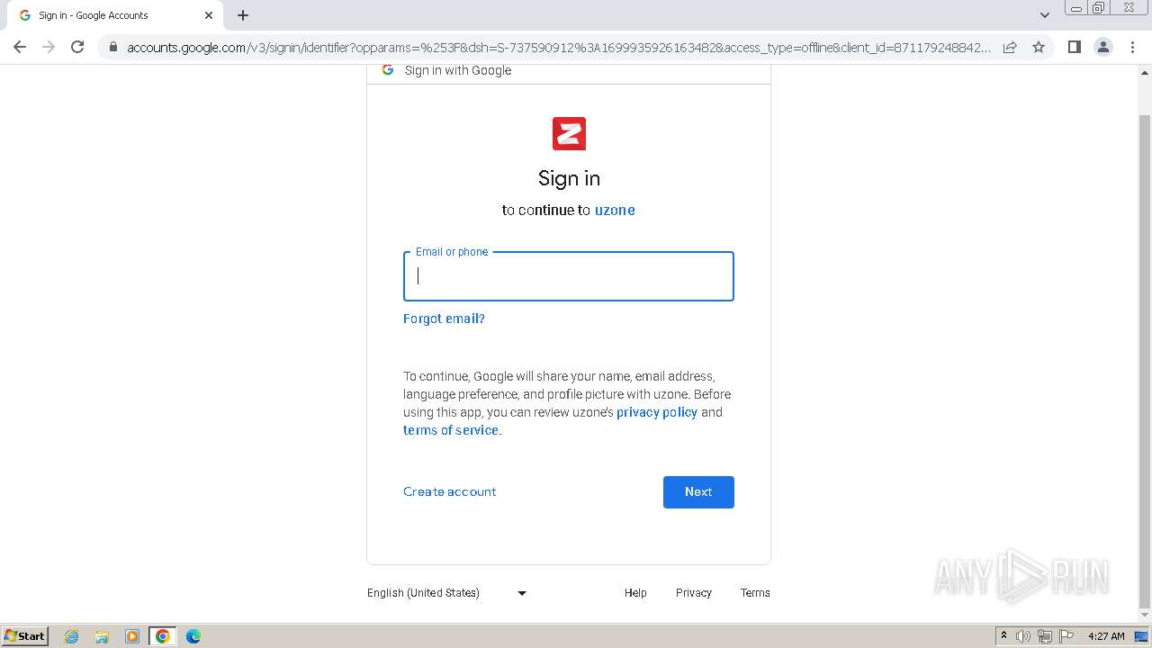Show hidden system tray icons
The height and width of the screenshot is (648, 1152).
1003,636
